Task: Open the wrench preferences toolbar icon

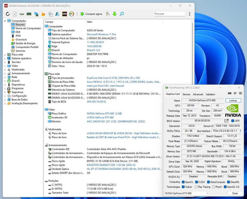Action: [108, 14]
